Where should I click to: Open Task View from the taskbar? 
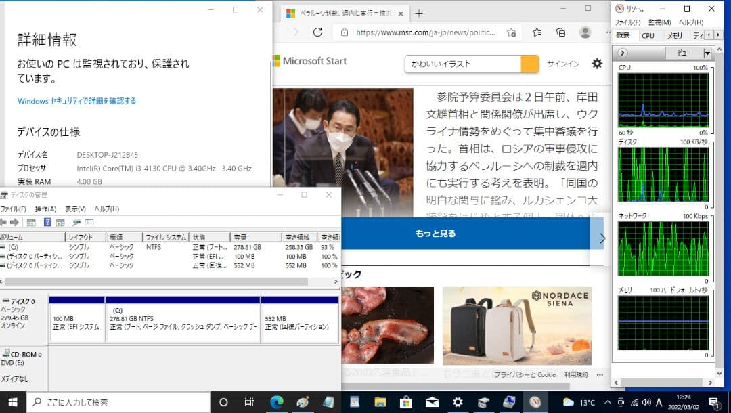249,402
